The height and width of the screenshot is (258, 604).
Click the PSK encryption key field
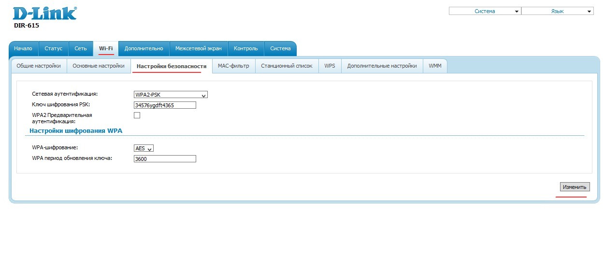click(x=165, y=105)
